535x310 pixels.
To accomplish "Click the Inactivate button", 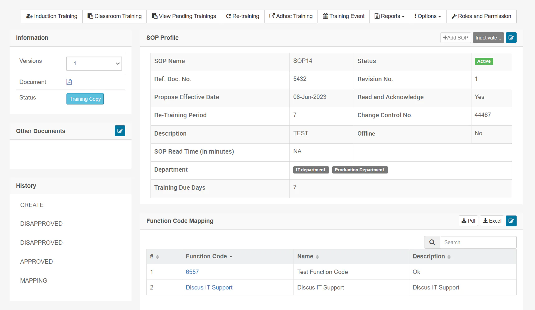I will (488, 38).
